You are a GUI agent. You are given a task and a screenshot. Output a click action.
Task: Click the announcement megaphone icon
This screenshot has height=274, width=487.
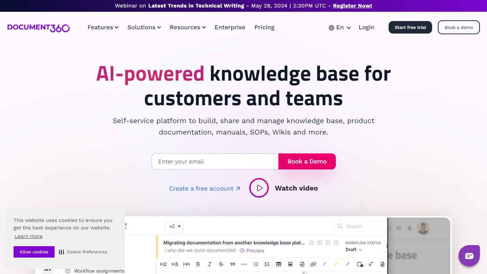[x=399, y=228]
